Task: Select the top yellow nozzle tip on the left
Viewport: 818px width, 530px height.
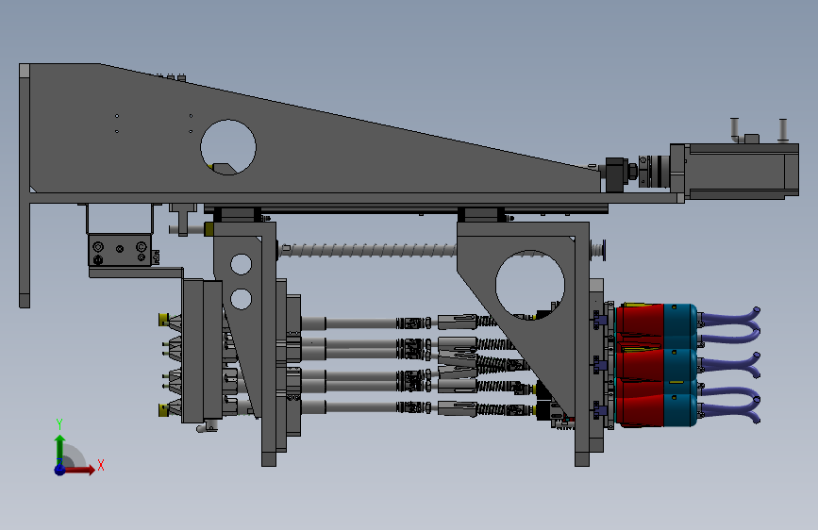Action: (x=164, y=320)
